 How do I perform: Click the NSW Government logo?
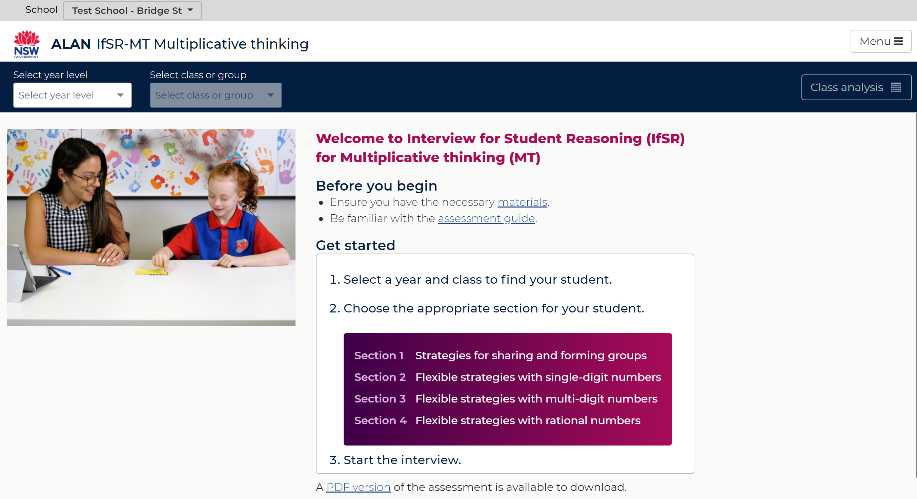click(x=26, y=44)
